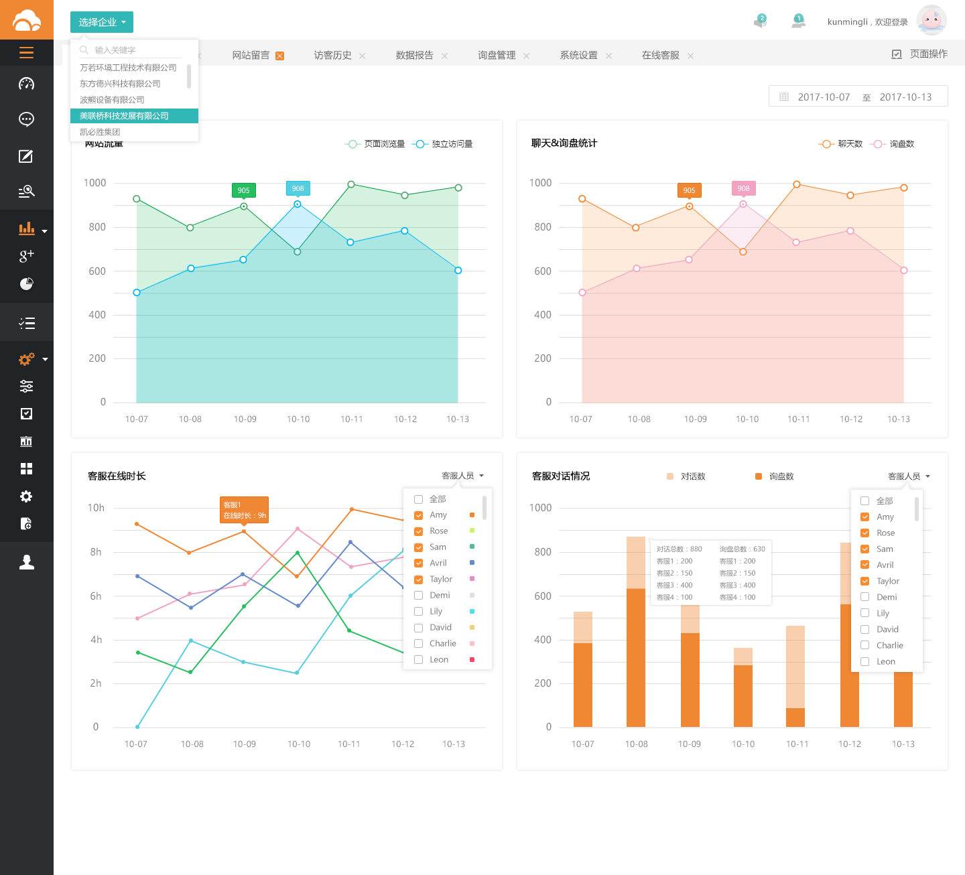Viewport: 965px width, 875px height.
Task: Switch to the 询盘管理 tab
Action: 497,55
